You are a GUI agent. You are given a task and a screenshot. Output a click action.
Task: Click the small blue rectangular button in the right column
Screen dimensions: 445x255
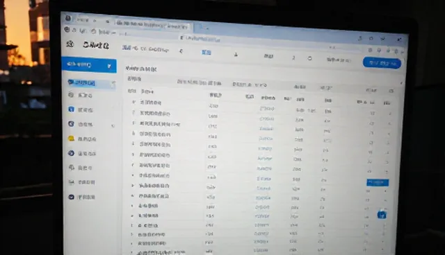coord(378,182)
